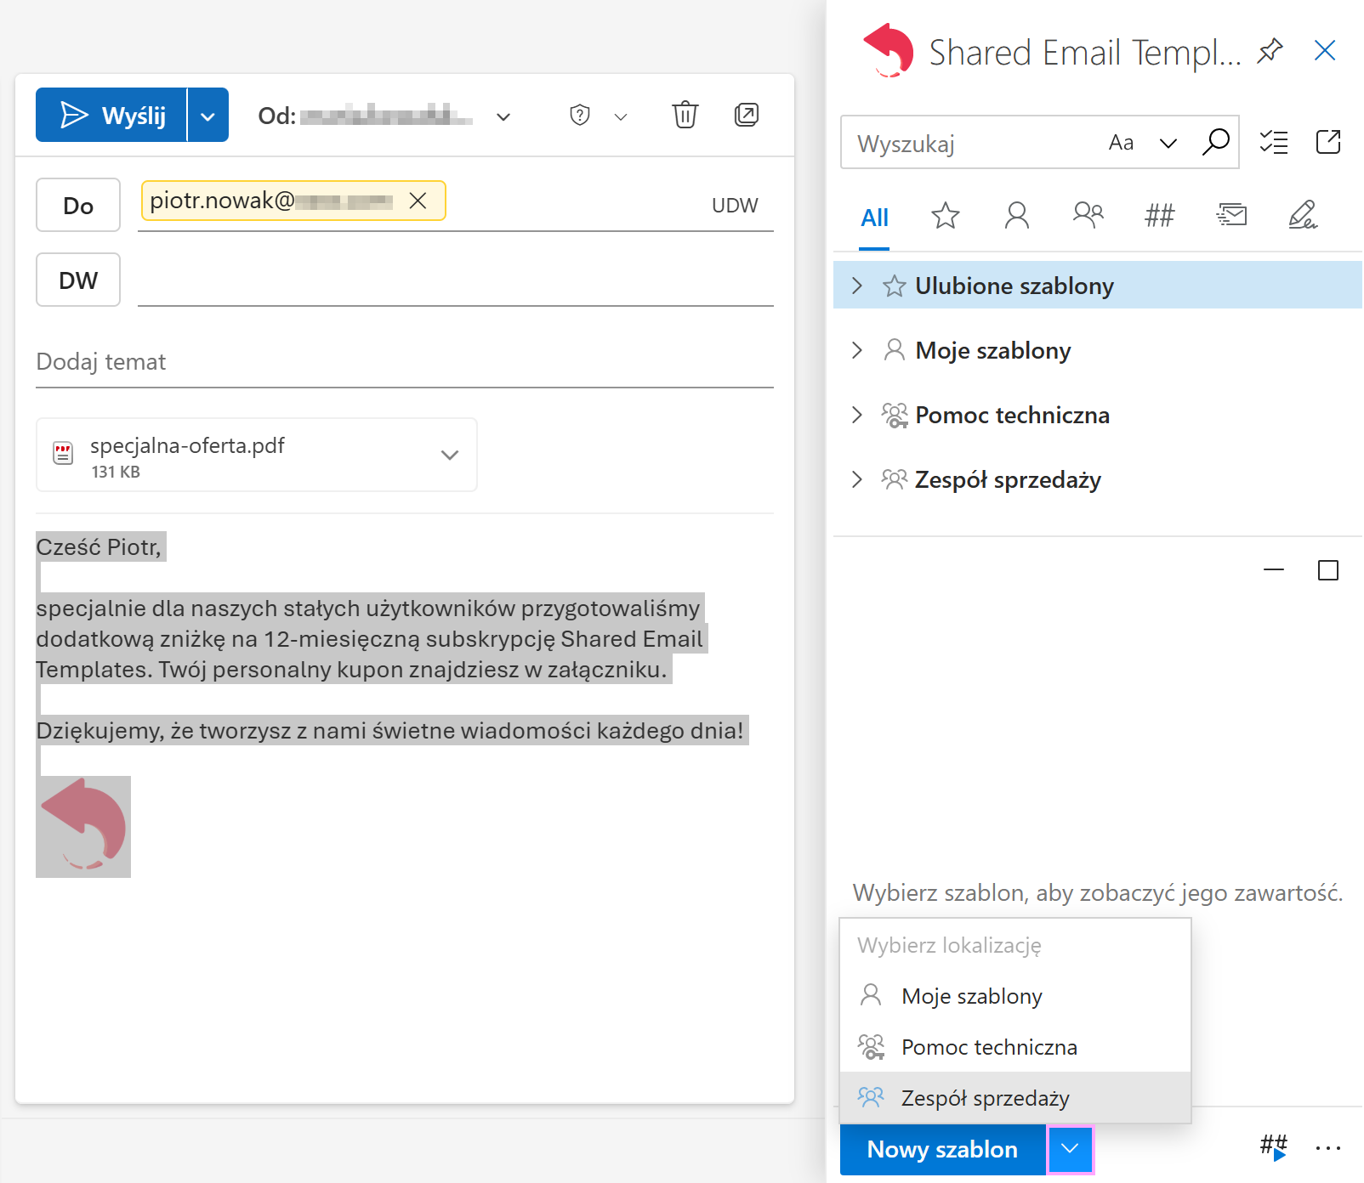Click the search magnifier icon
The image size is (1364, 1183).
pos(1216,142)
